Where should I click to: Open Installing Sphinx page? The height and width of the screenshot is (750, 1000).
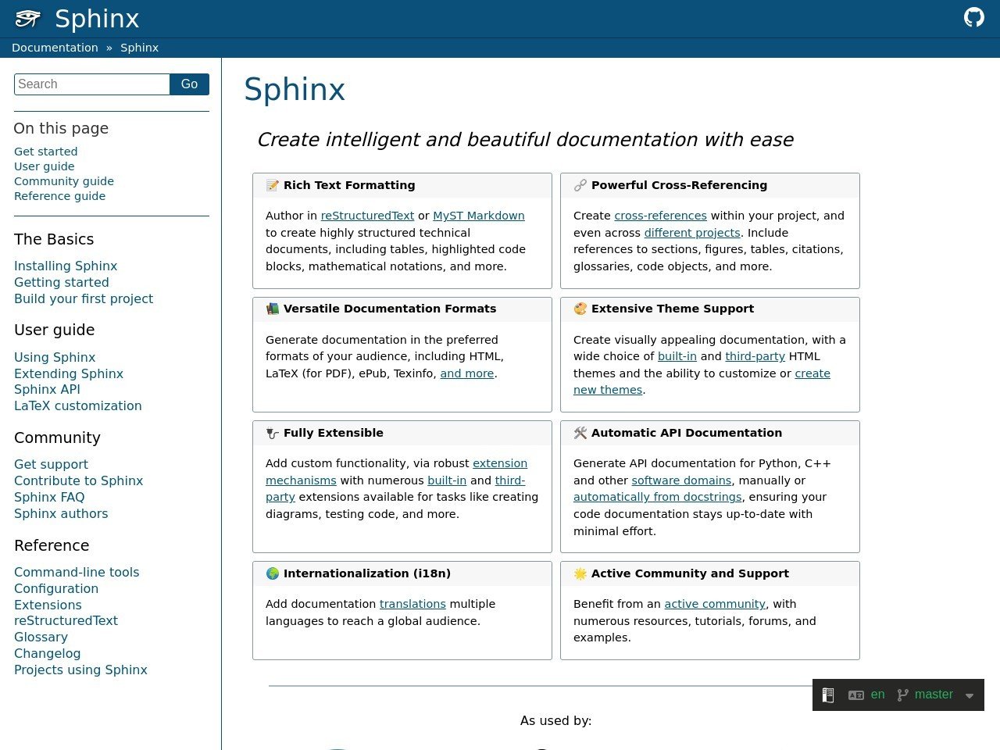(66, 266)
